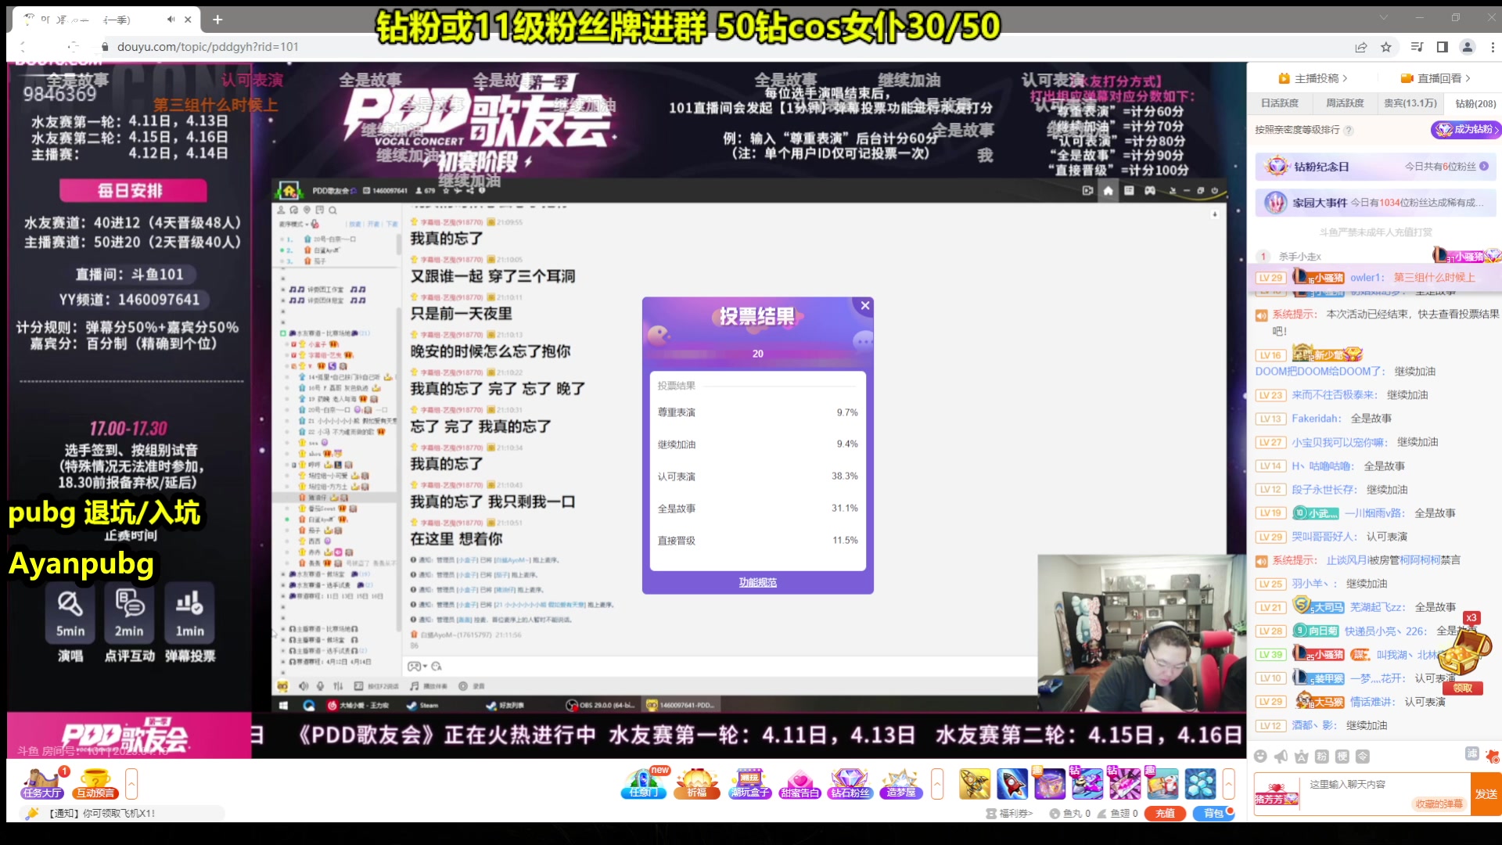Open the 任务大厅 task hall icon
The width and height of the screenshot is (1502, 845).
pos(43,782)
